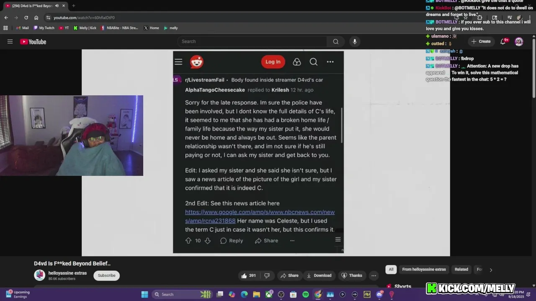Open the YouTube Create menu

tap(481, 41)
